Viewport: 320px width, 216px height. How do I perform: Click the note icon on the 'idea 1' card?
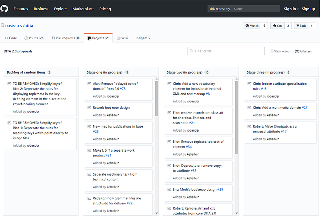[x=9, y=123]
